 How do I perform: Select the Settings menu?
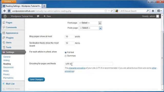click(x=13, y=52)
